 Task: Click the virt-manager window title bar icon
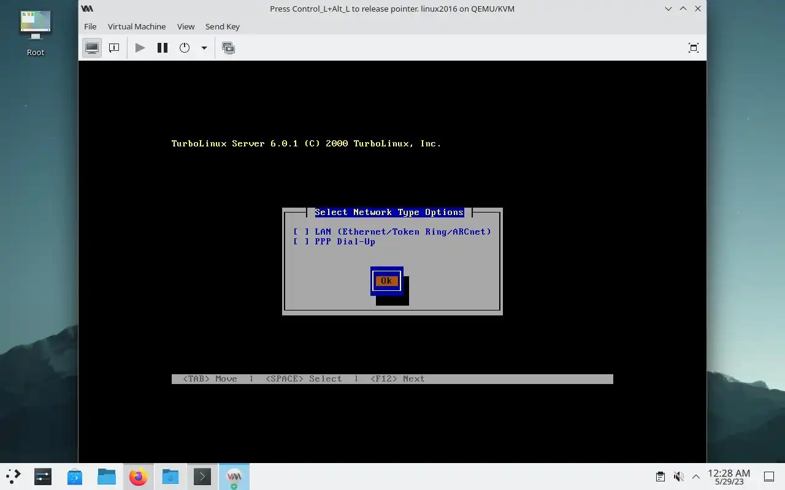pos(88,9)
